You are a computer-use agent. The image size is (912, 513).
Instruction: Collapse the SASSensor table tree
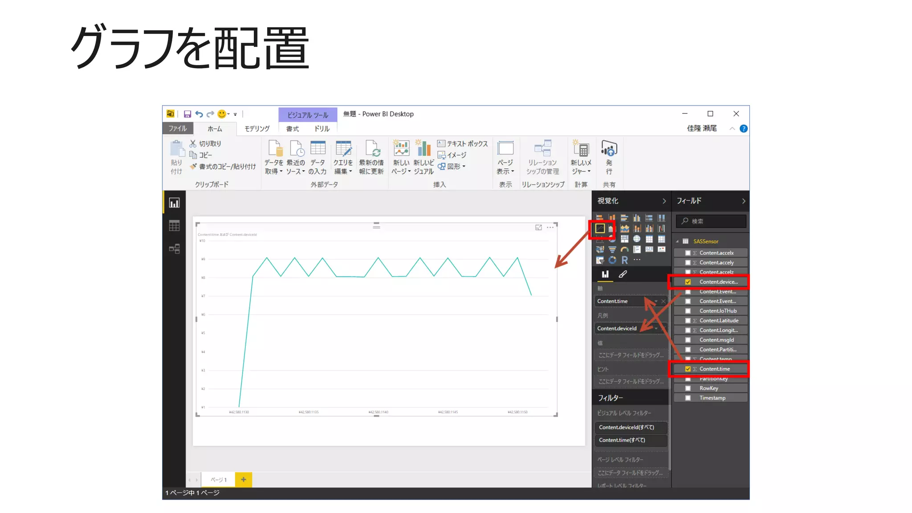click(x=677, y=241)
